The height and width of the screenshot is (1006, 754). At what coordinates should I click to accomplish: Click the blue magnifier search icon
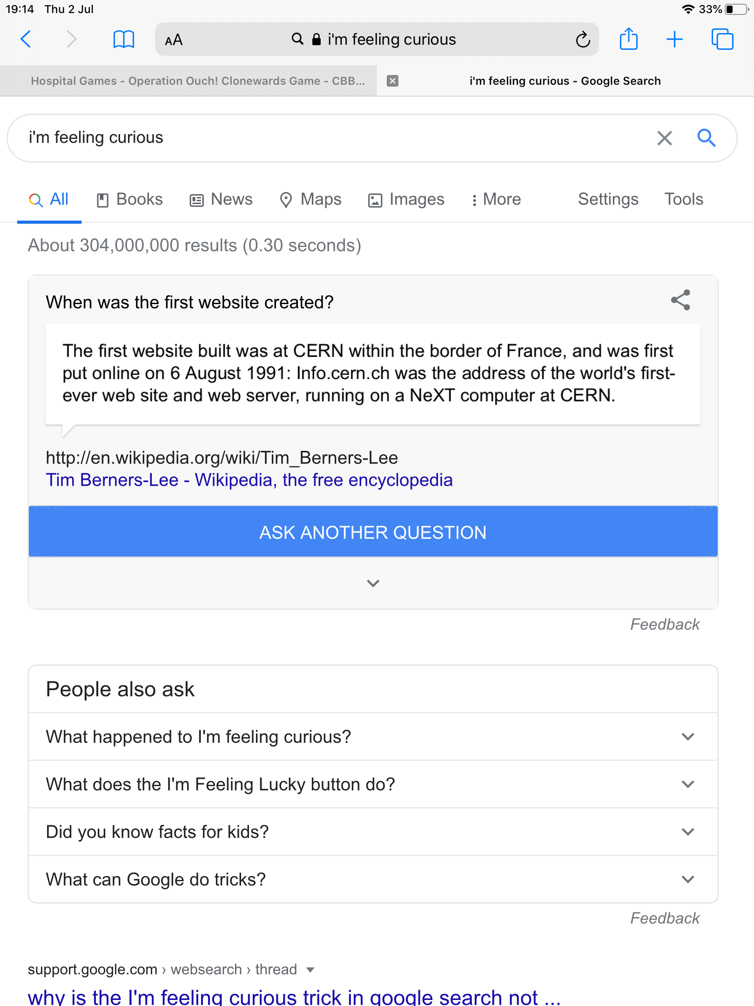706,138
